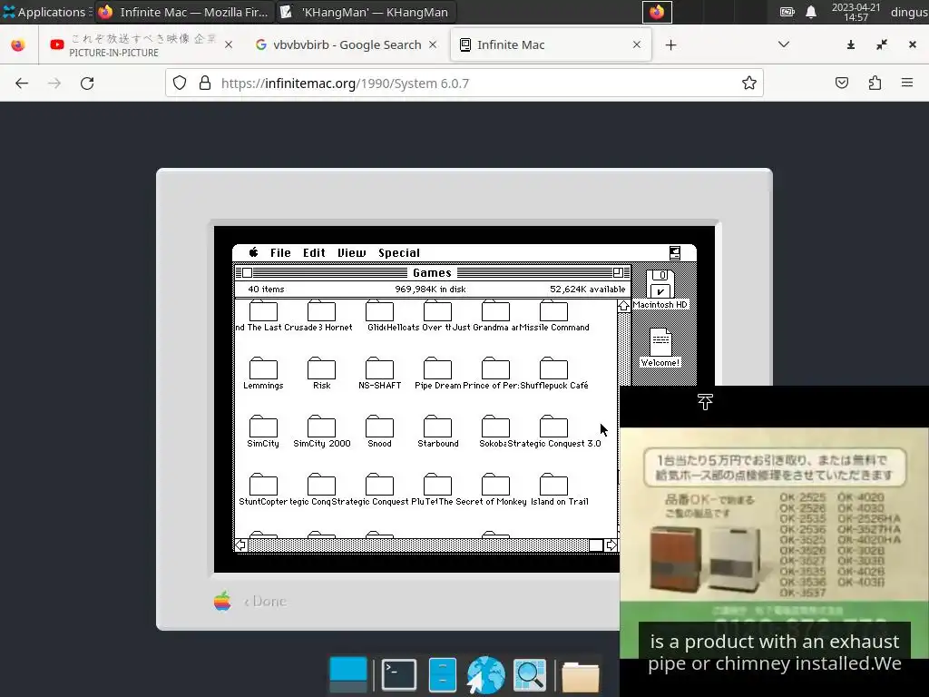929x697 pixels.
Task: Launch the terminal from the dock
Action: pyautogui.click(x=399, y=674)
